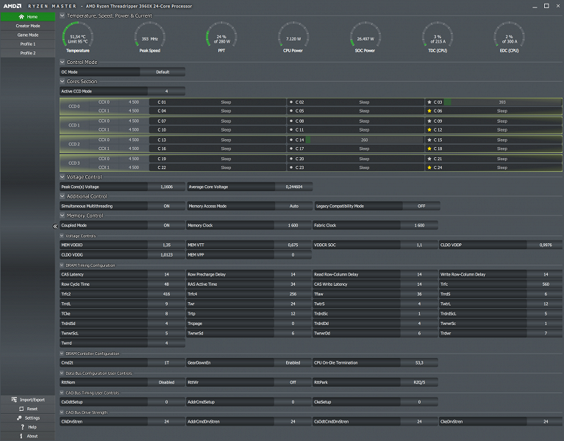Collapse the Voltage Control section
The image size is (564, 441).
click(x=63, y=177)
